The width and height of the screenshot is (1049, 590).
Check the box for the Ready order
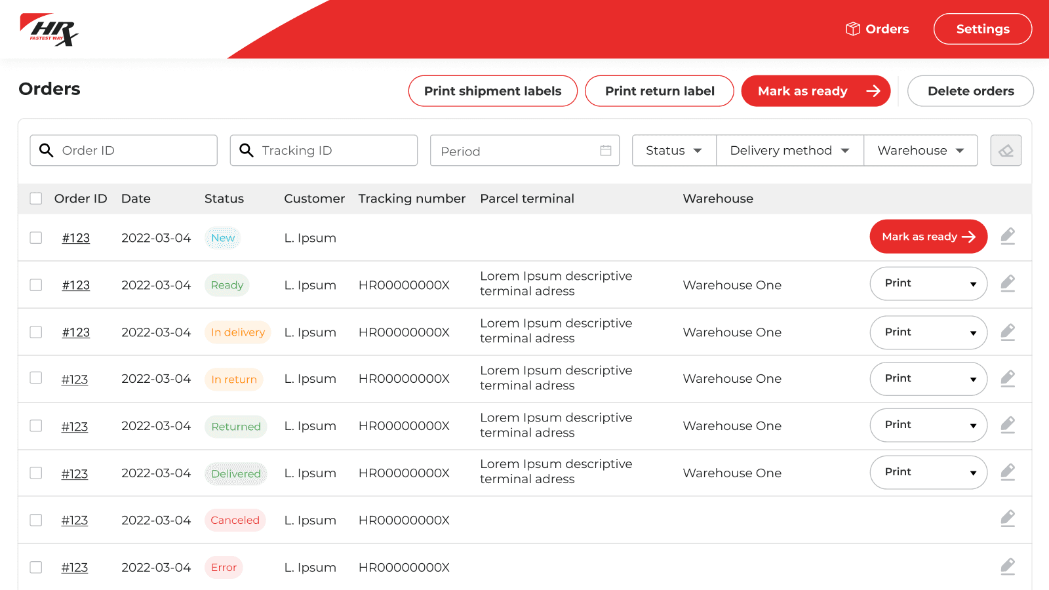pos(36,285)
